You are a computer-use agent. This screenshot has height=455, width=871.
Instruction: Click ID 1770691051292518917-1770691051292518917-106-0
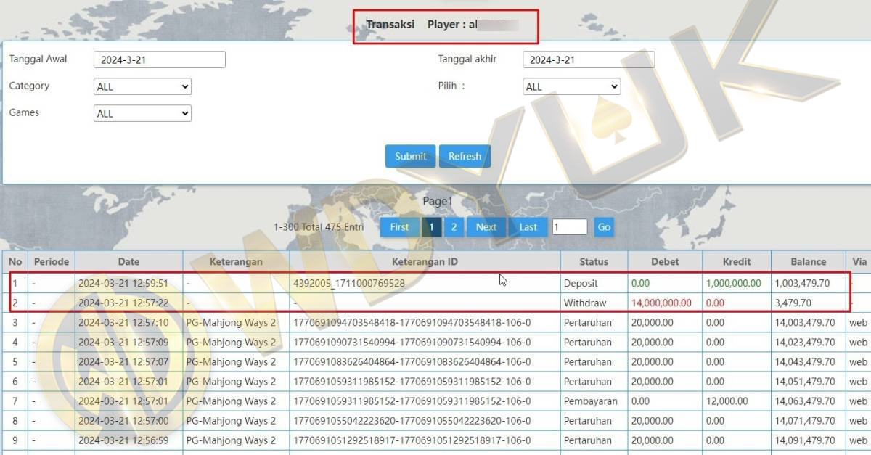click(x=412, y=440)
